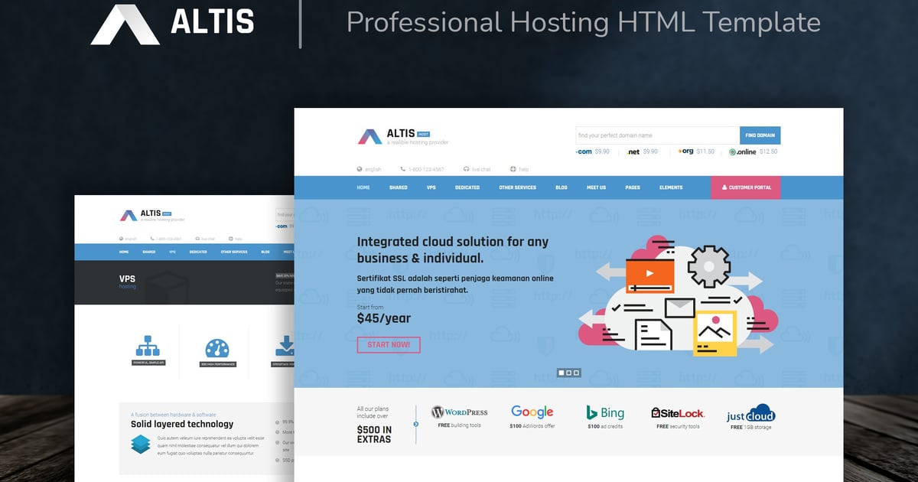918x482 pixels.
Task: Click the layered stack technology icon
Action: (x=141, y=445)
